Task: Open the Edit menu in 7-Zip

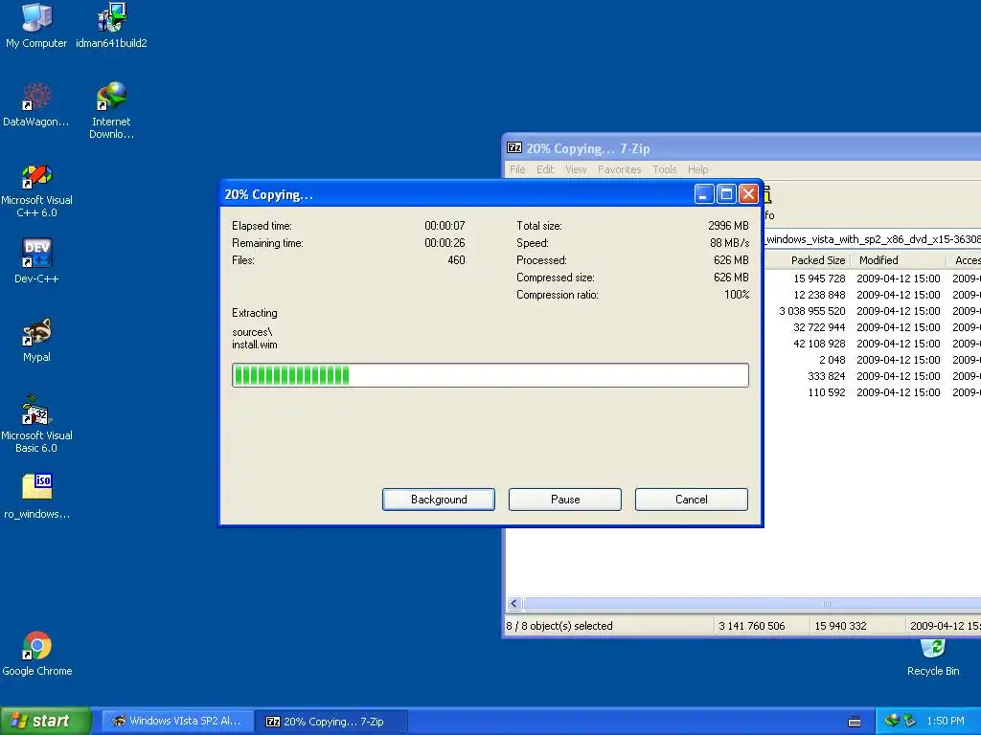Action: click(x=545, y=169)
